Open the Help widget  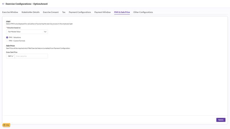click(6, 125)
